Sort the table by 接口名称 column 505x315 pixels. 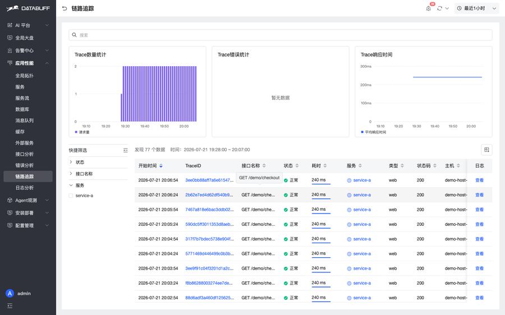pos(264,166)
